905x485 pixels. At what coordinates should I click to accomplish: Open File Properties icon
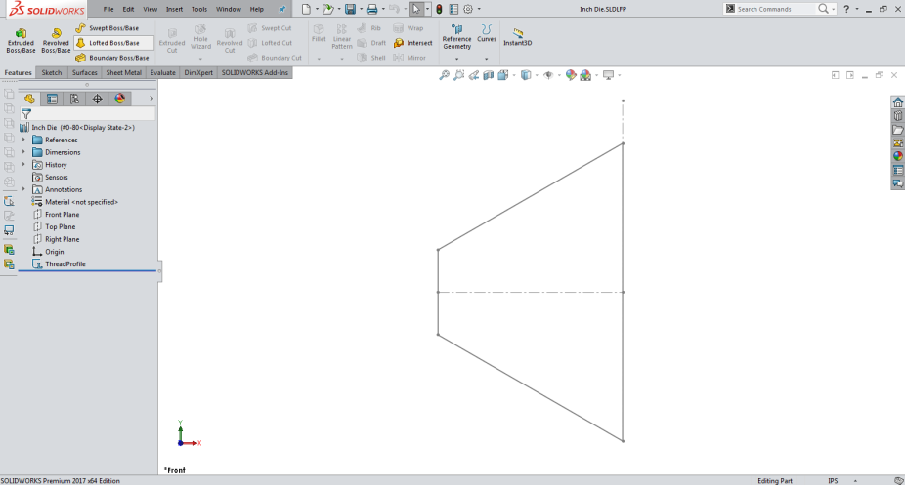tap(453, 9)
